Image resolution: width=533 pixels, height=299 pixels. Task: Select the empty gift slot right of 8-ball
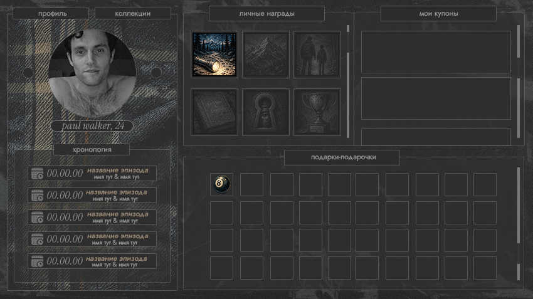251,184
